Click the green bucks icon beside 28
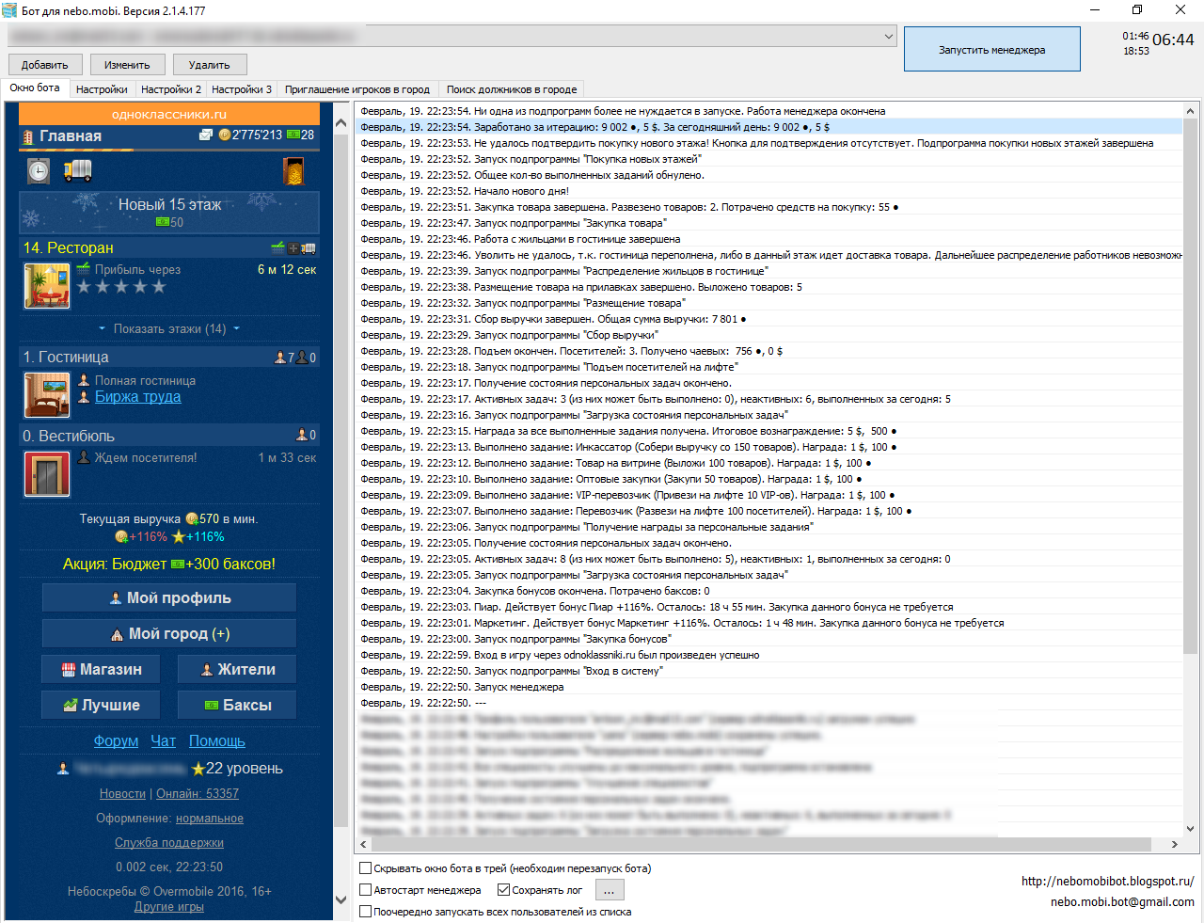1204x923 pixels. (293, 135)
